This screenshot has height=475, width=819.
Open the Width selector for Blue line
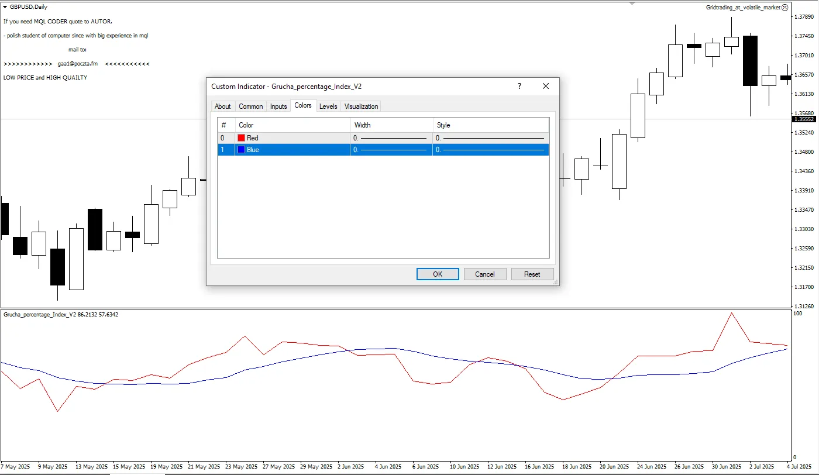(x=391, y=150)
